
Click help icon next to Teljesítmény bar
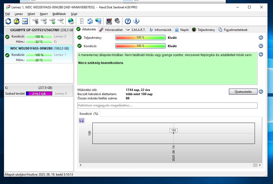[x=261, y=37]
